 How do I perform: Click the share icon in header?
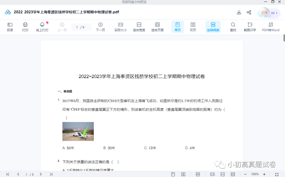click(249, 12)
